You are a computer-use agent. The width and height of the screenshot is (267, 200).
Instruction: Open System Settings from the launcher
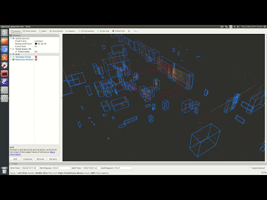point(4,66)
